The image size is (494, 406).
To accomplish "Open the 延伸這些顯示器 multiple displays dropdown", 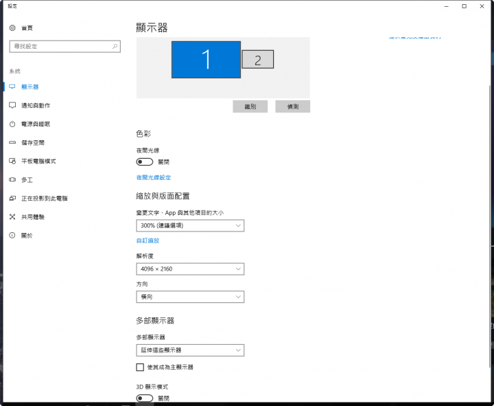I will click(x=190, y=350).
